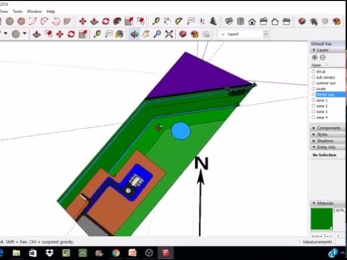
Task: Sort layers by the Name column header
Action: [316, 65]
